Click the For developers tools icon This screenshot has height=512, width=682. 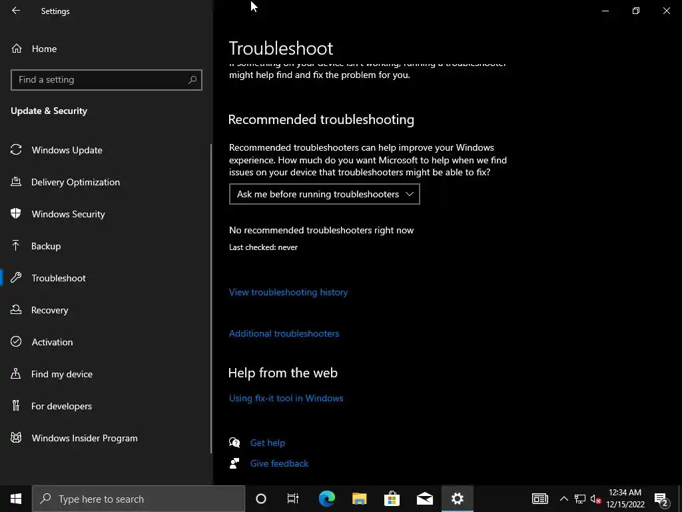click(16, 405)
